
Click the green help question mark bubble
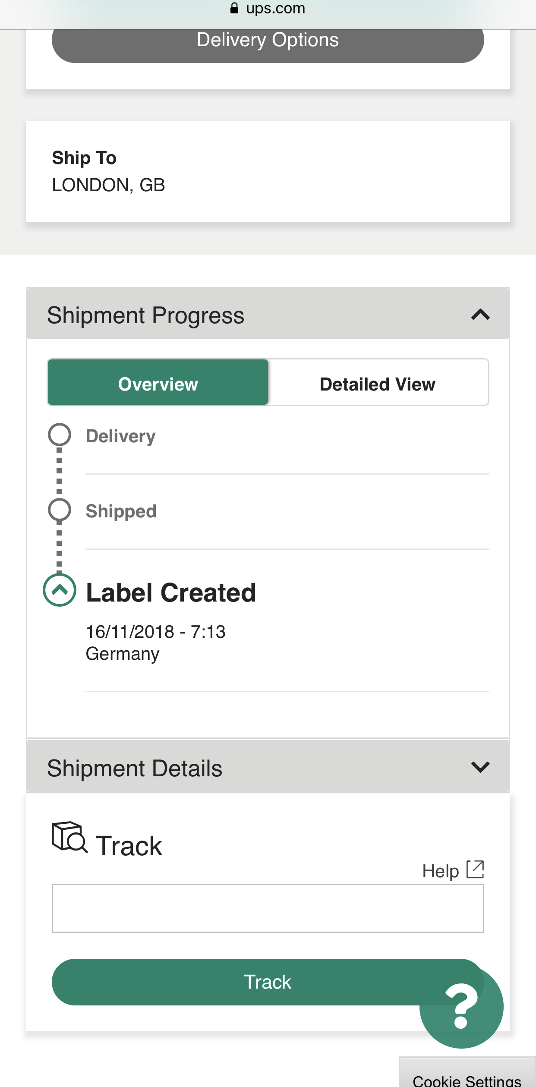point(461,1006)
